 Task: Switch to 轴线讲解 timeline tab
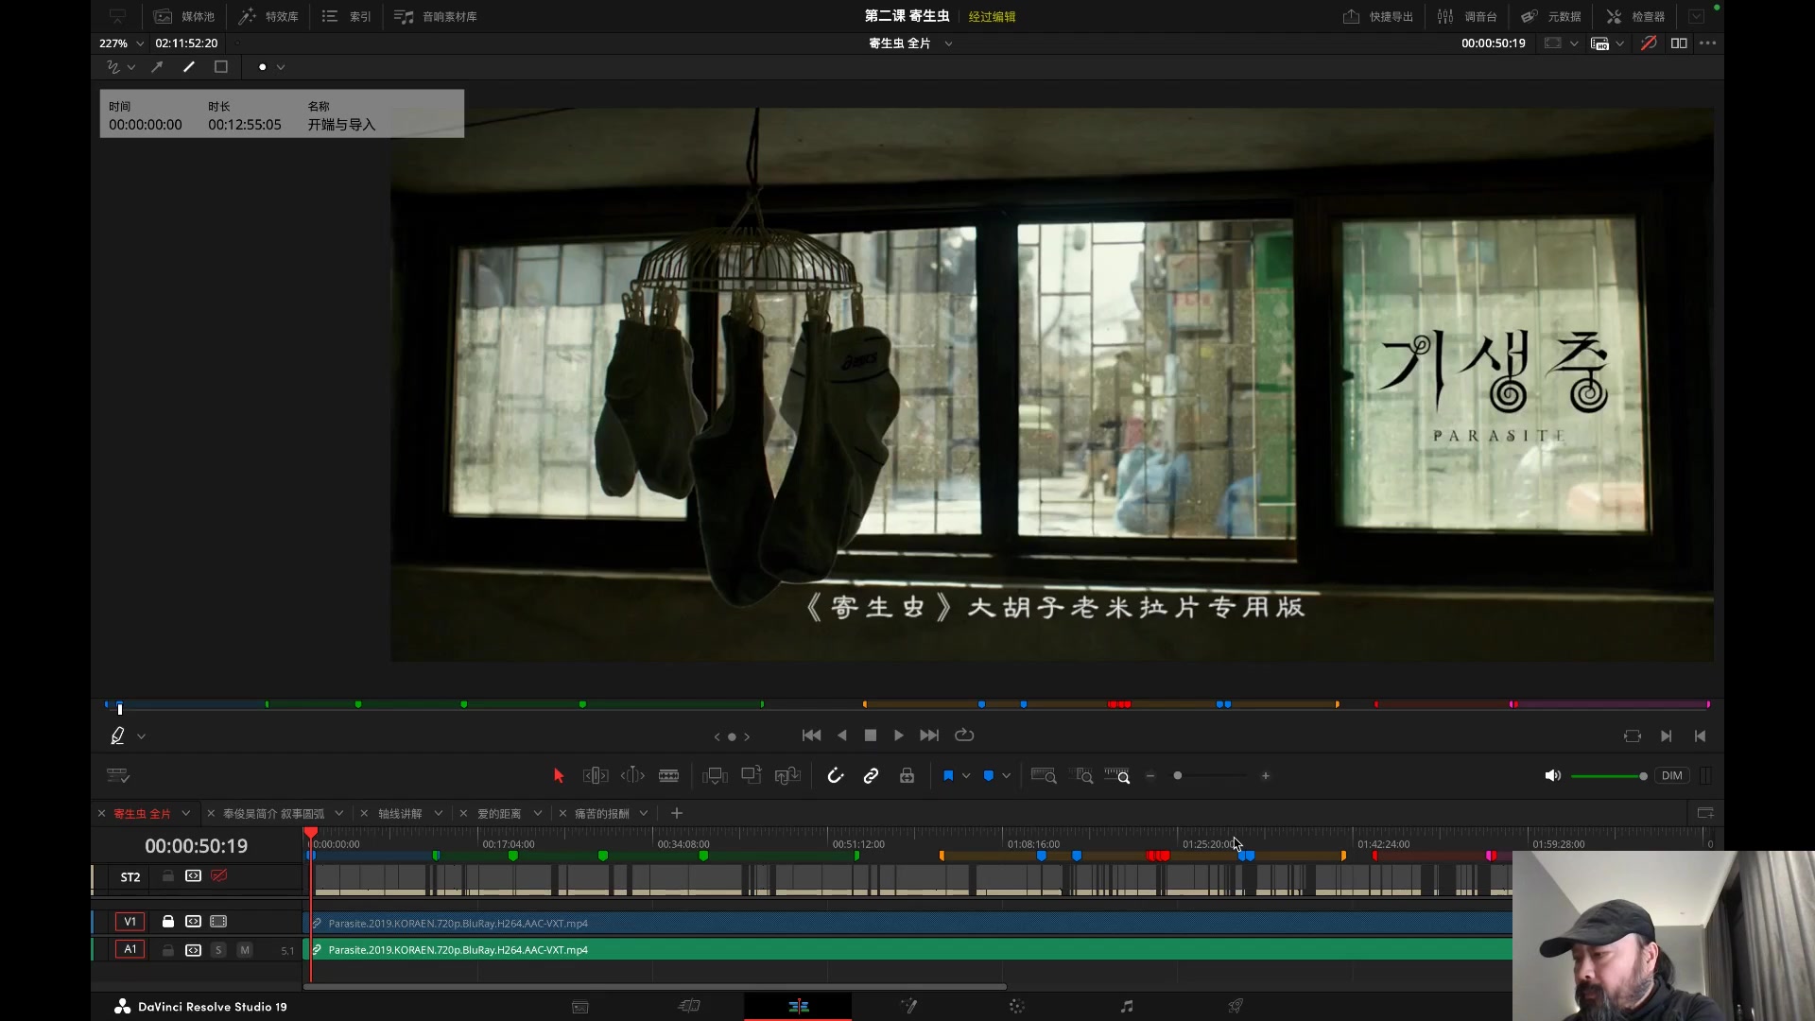coord(400,814)
